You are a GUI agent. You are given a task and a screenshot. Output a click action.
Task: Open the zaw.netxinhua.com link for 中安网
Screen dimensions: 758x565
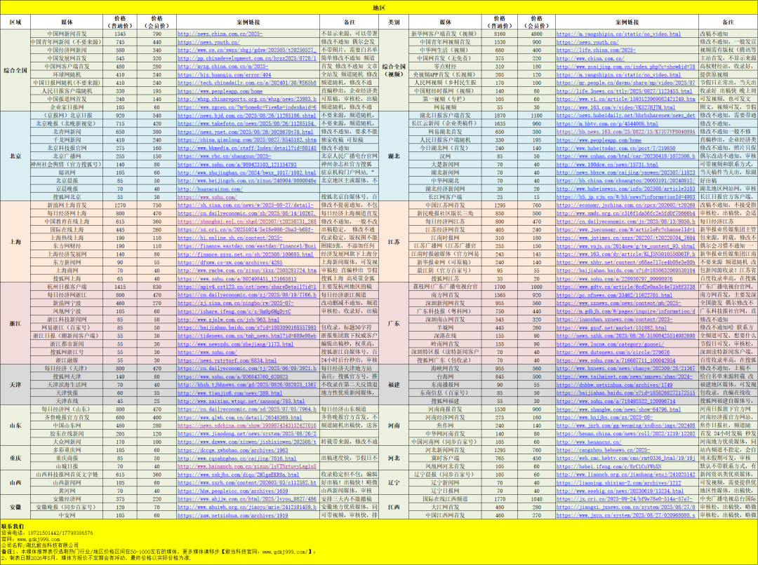click(x=232, y=515)
